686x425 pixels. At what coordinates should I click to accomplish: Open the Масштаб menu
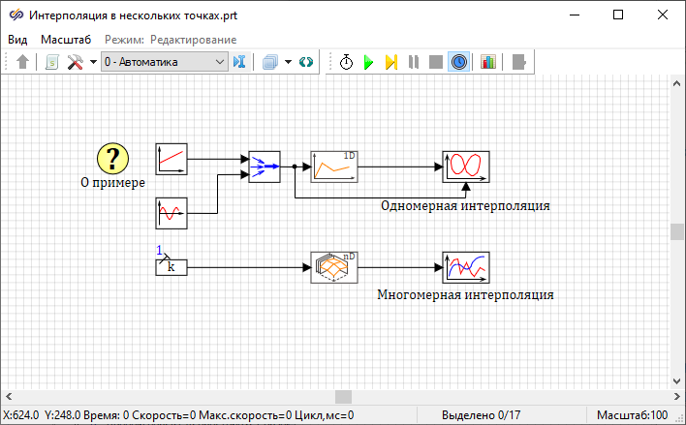coord(66,39)
